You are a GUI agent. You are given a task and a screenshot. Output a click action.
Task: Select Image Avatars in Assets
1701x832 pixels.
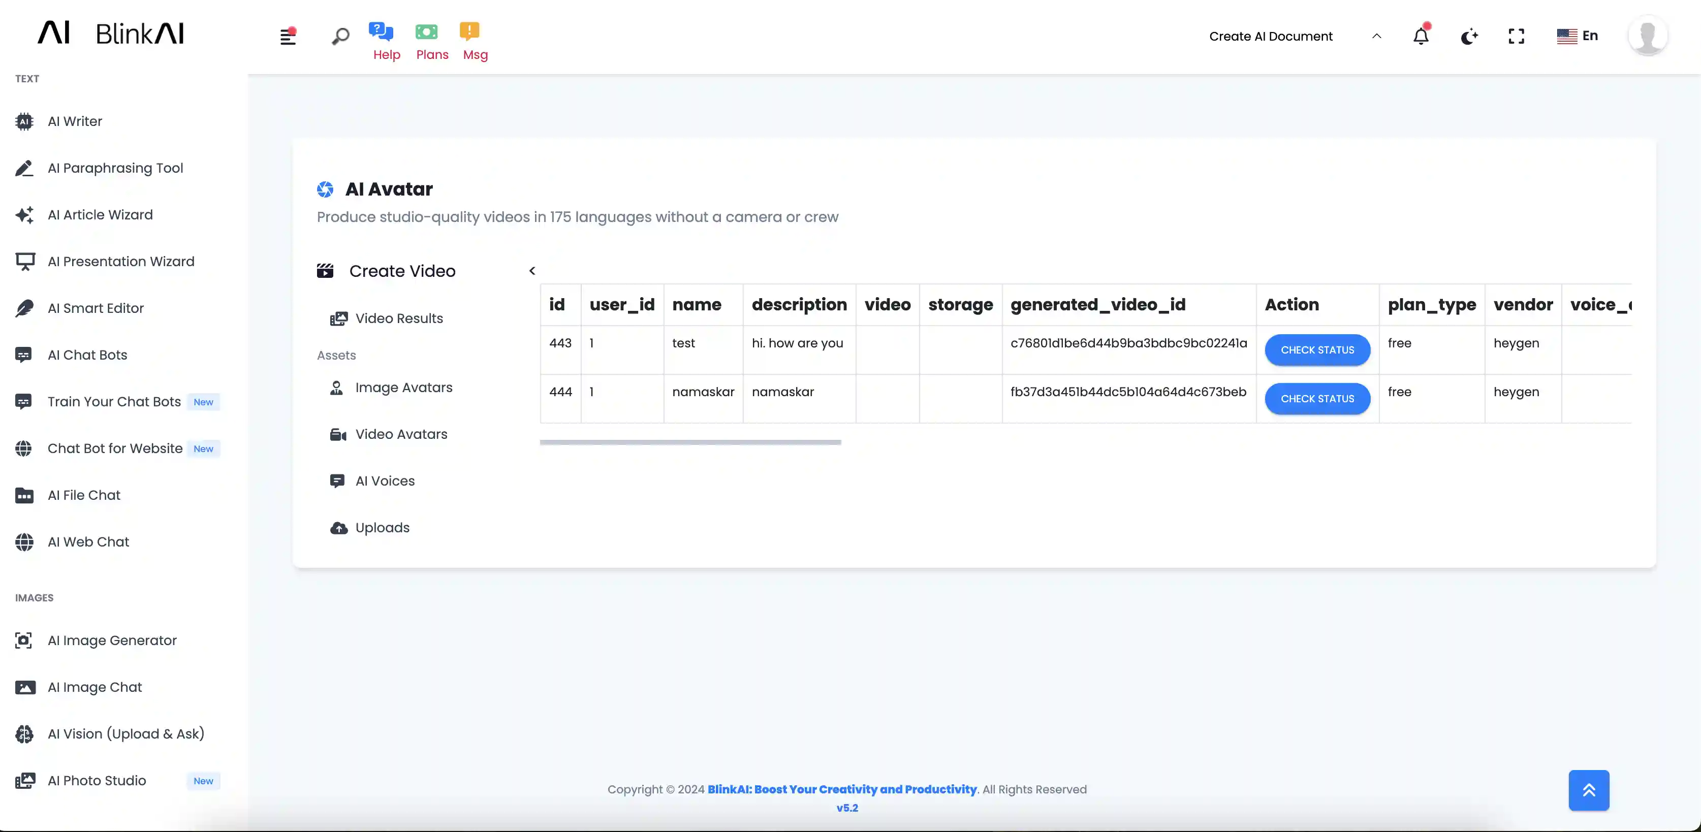403,388
